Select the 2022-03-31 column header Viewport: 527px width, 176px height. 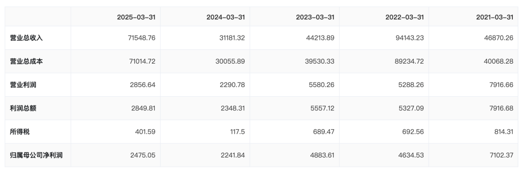[x=405, y=17]
